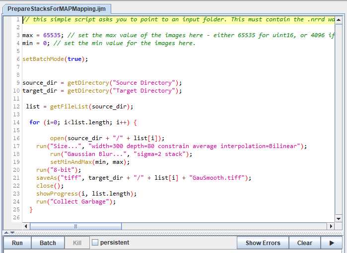Screen dimensions: 347x253
Task: Click line number 26 in the gutter
Action: pyautogui.click(x=16, y=218)
